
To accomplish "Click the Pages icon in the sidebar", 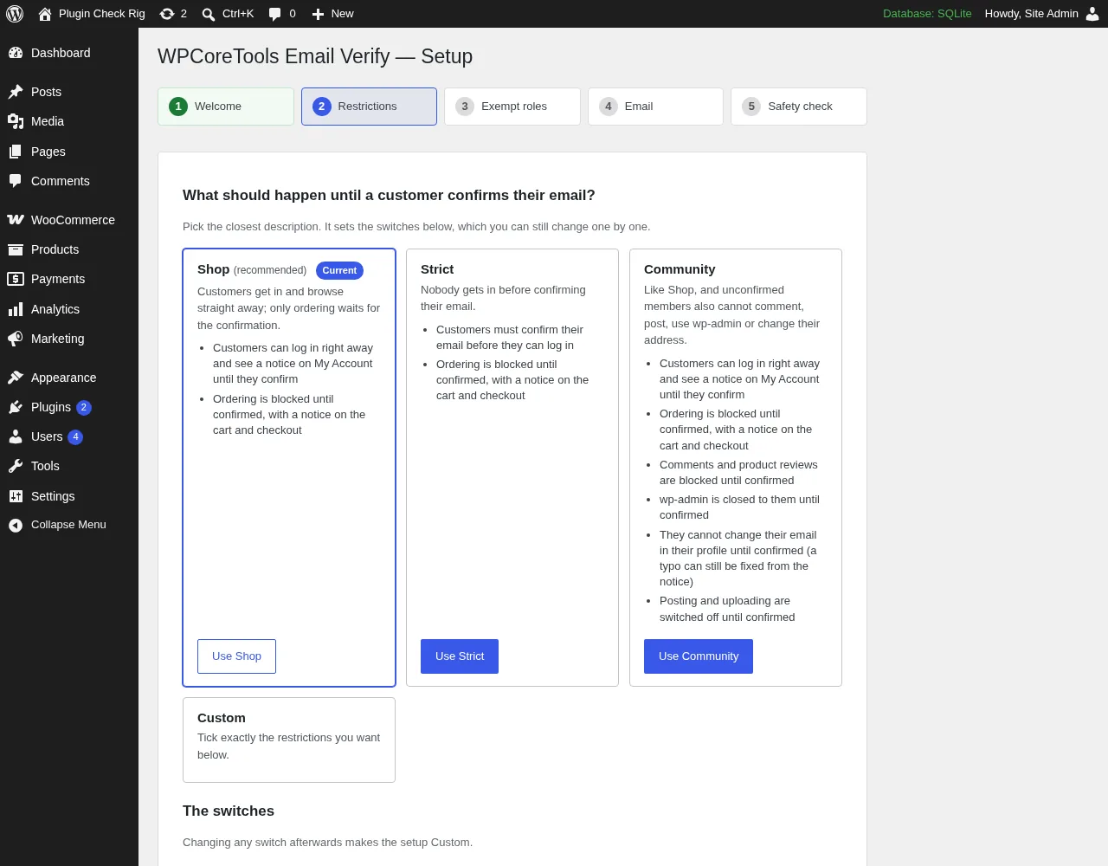I will point(16,152).
